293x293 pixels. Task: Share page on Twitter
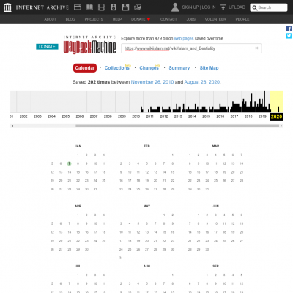[289, 36]
